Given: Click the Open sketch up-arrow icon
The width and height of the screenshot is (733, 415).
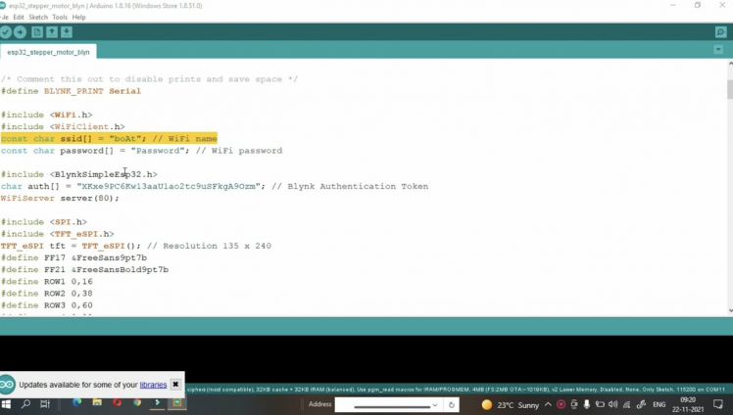Looking at the screenshot, I should (x=52, y=32).
